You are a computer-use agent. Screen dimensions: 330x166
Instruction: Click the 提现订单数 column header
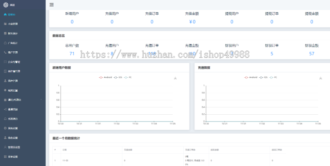[x=277, y=150]
